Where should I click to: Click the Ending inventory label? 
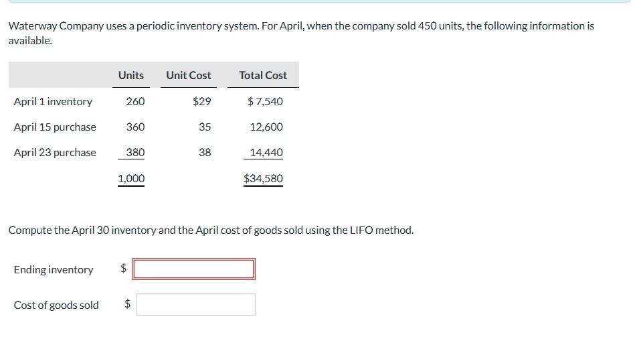[54, 269]
